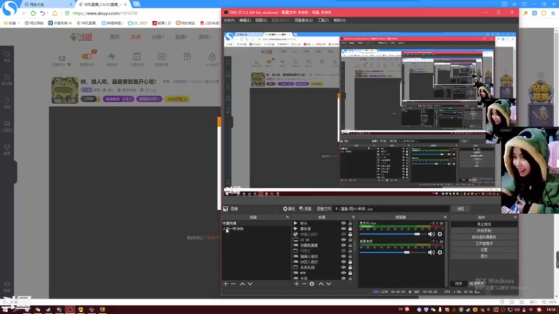Click download icon at browser top right
This screenshot has height=314, width=559.
click(x=553, y=13)
